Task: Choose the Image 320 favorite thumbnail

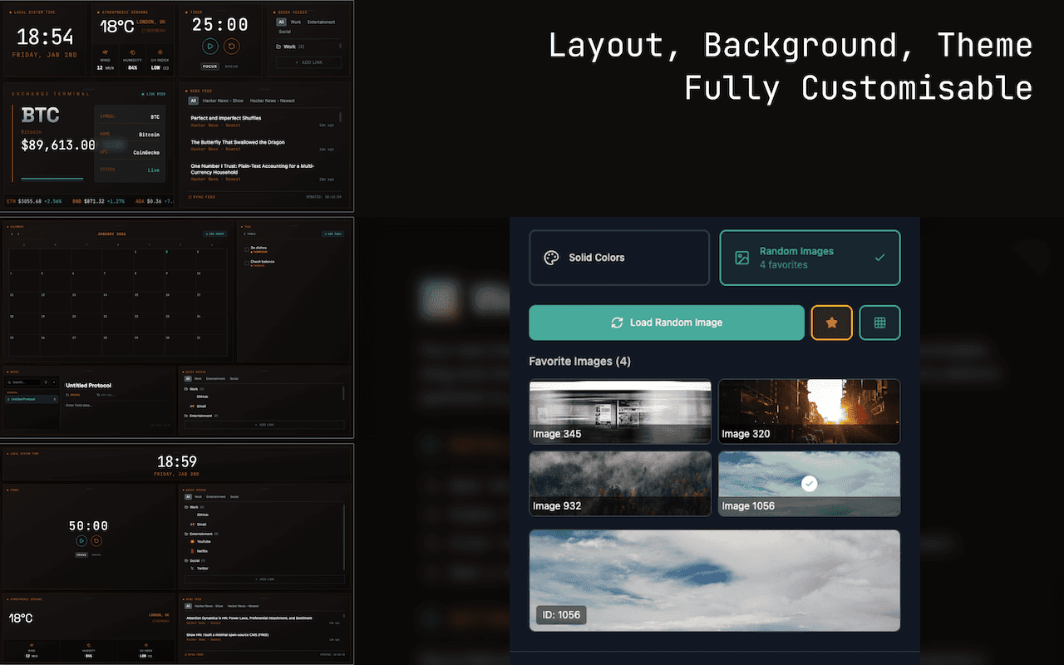Action: coord(809,411)
